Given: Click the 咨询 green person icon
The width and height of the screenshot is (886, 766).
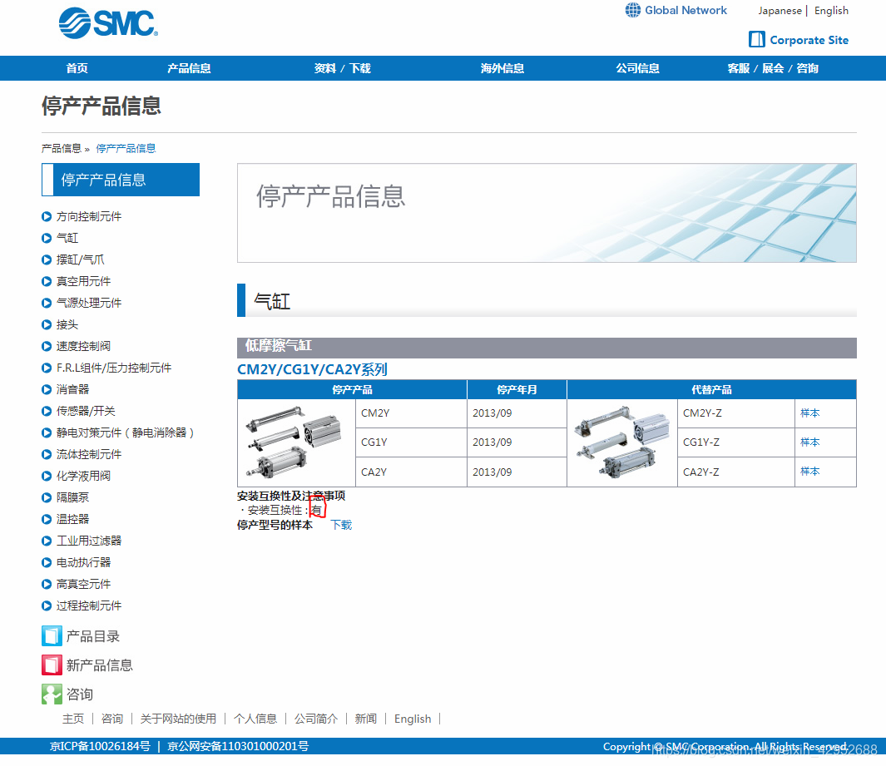Looking at the screenshot, I should [52, 694].
